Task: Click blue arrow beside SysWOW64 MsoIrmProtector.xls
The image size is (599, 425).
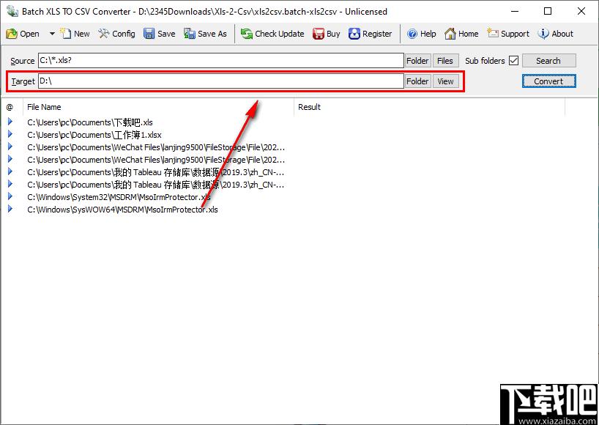Action: pyautogui.click(x=10, y=209)
